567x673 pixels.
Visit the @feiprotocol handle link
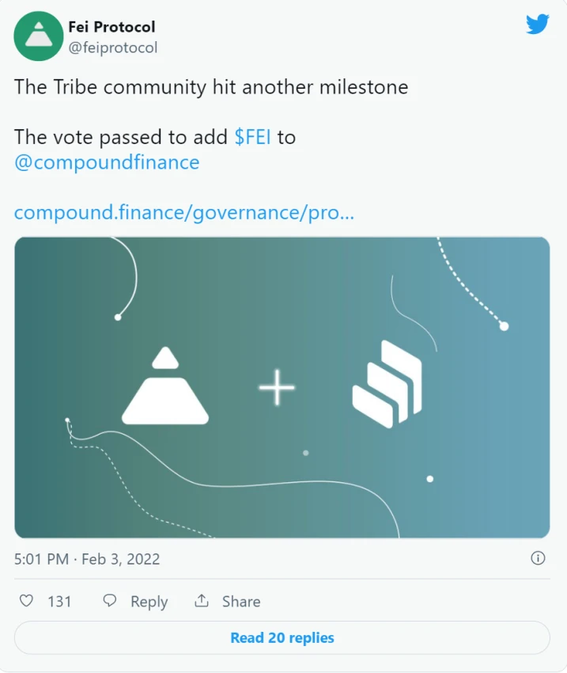[x=112, y=48]
